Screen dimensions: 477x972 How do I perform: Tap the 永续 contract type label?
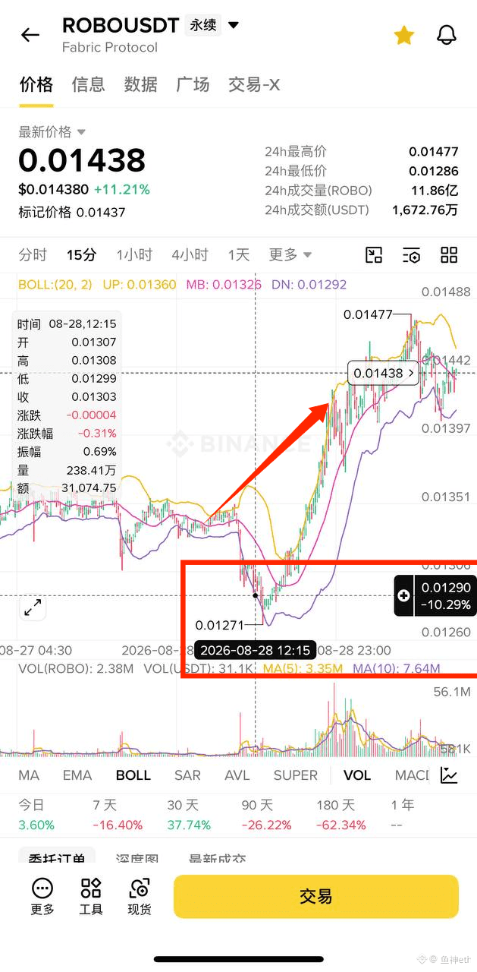point(202,25)
